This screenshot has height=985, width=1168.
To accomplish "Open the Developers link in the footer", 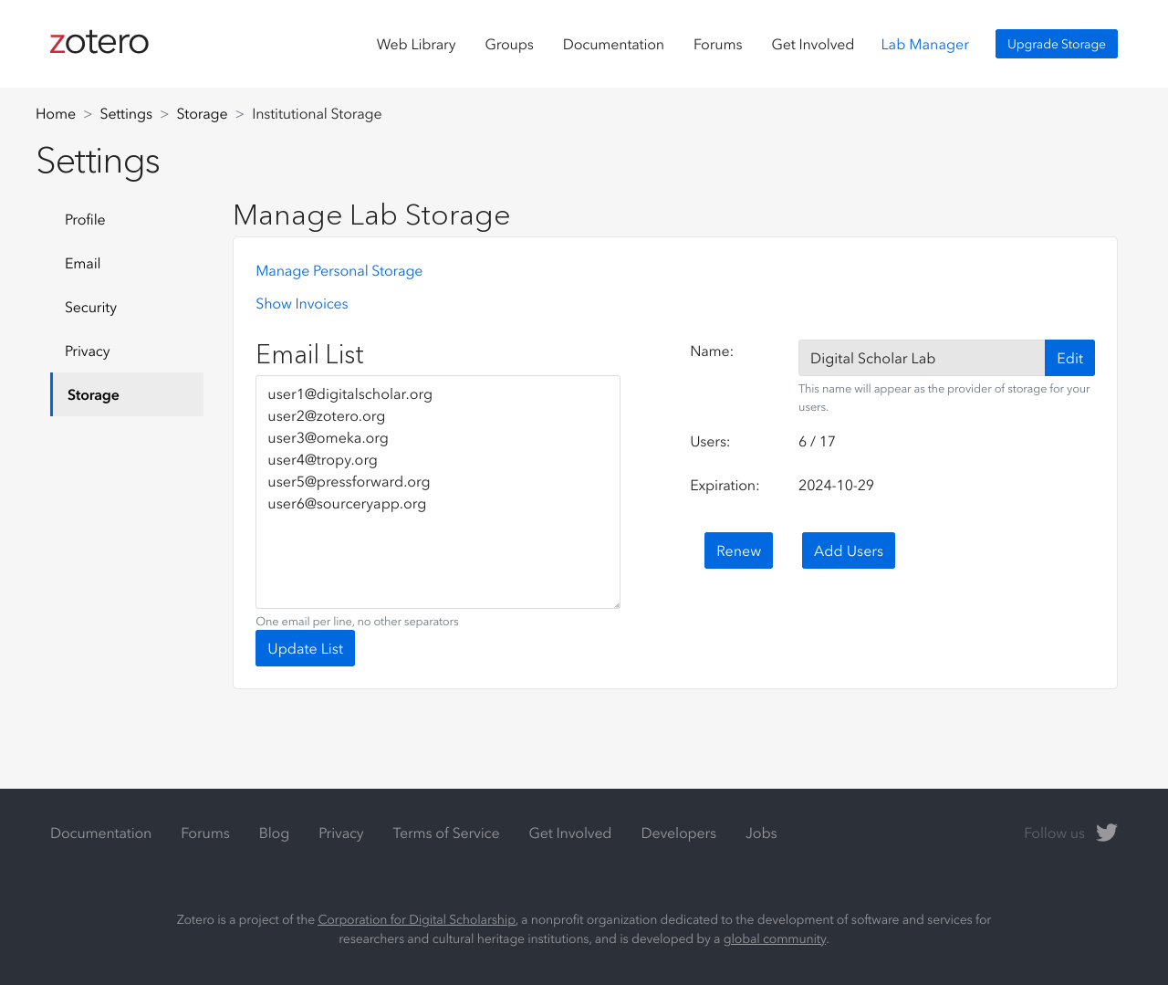I will [x=679, y=833].
